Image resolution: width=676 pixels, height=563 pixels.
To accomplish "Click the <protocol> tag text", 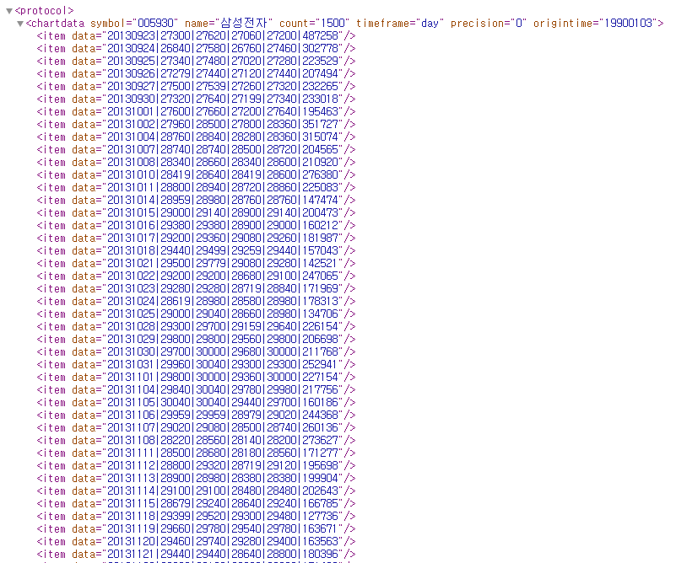I will point(45,11).
